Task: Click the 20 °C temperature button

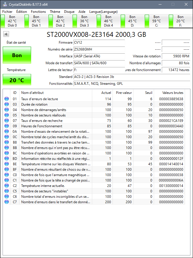Action: 17,80
